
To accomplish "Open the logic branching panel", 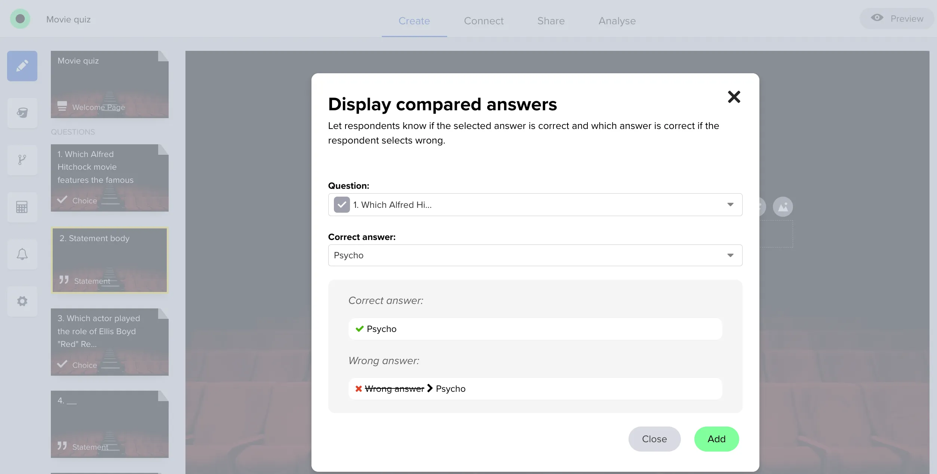I will point(22,160).
